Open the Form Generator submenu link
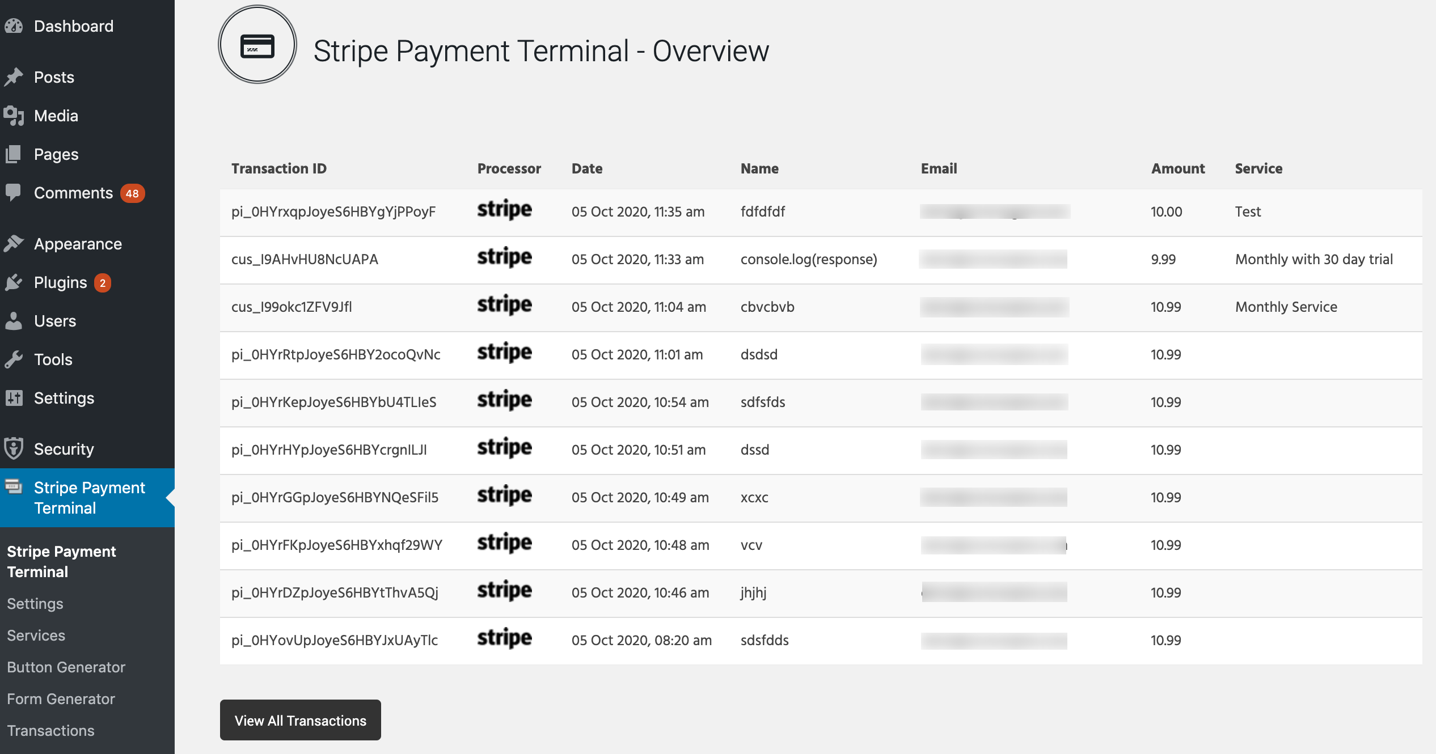The image size is (1436, 754). pyautogui.click(x=61, y=699)
